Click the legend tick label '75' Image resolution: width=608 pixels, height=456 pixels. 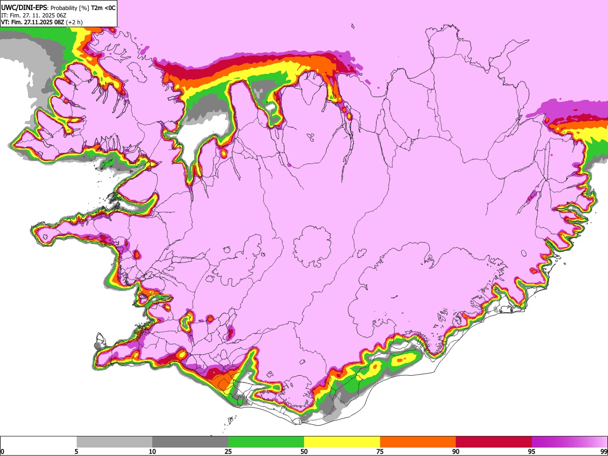[380, 451]
